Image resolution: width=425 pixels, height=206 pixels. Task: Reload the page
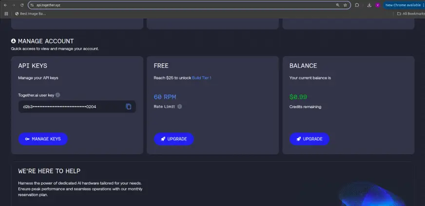[x=22, y=5]
